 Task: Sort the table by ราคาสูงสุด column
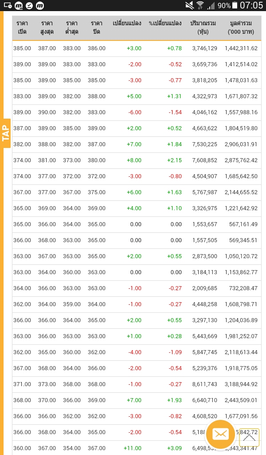pyautogui.click(x=47, y=28)
